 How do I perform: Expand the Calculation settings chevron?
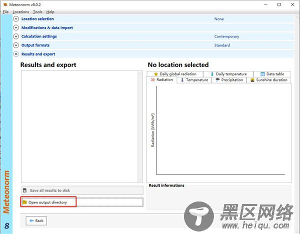16,36
